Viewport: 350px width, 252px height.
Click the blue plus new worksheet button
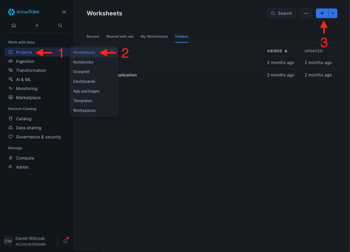coord(322,13)
